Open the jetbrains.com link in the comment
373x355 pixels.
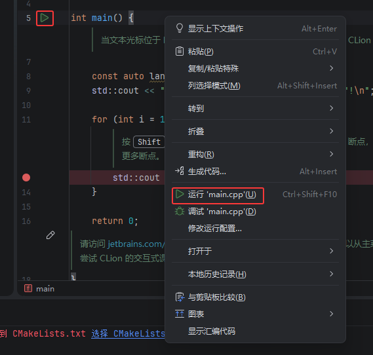[x=136, y=244]
